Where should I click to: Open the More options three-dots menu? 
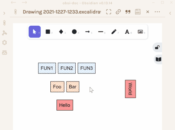(x=157, y=12)
